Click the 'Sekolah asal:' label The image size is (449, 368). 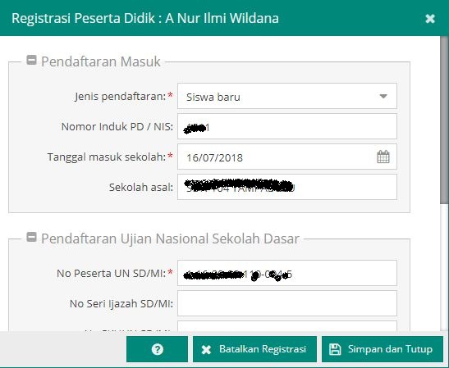coord(141,188)
